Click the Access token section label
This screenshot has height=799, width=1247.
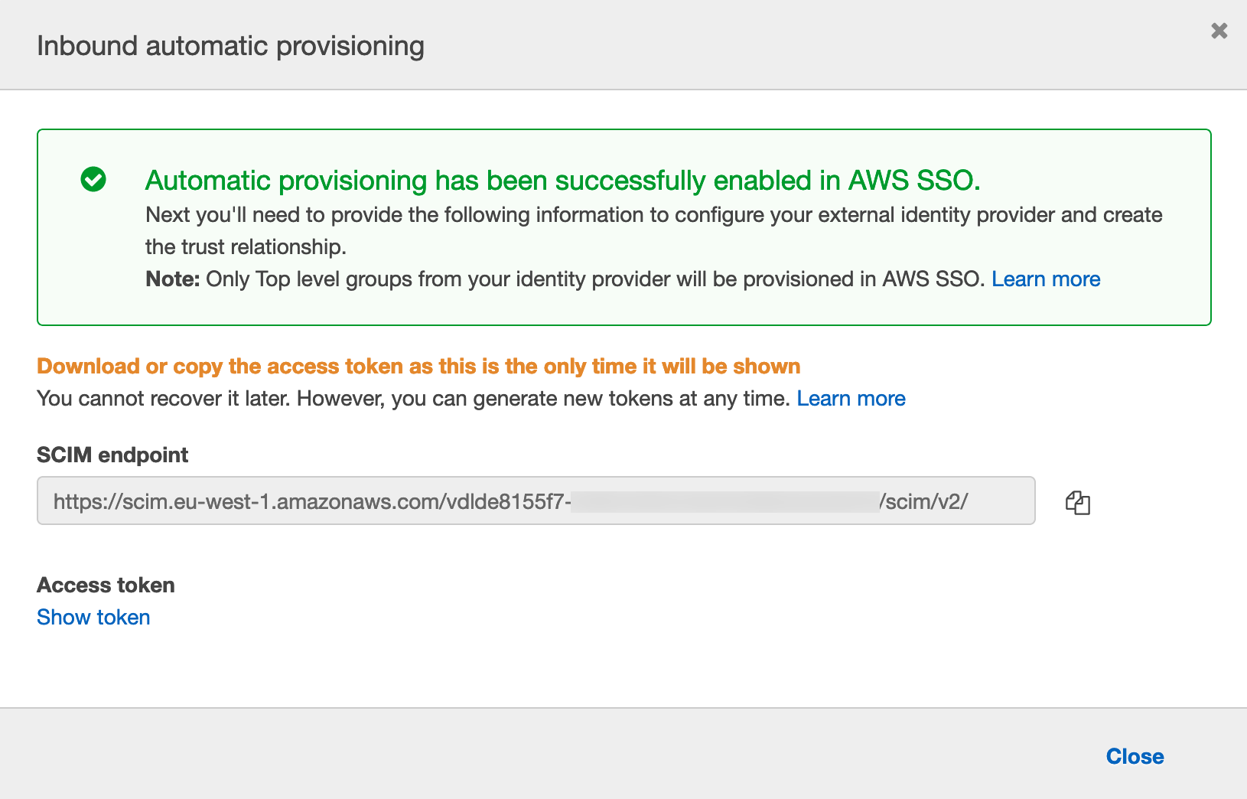pos(106,585)
